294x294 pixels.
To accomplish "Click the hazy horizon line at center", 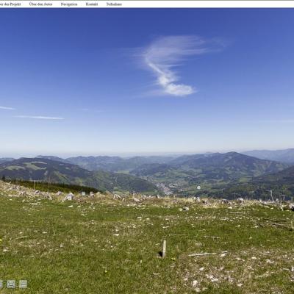I will coord(147,154).
